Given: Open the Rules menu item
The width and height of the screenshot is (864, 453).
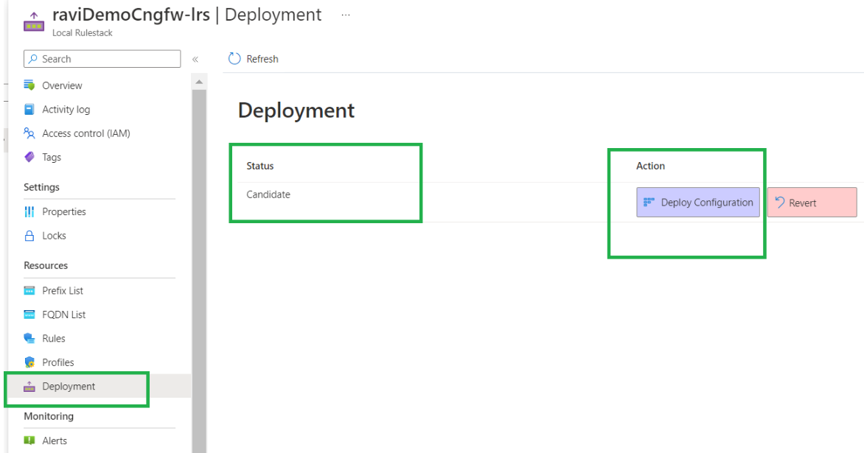Looking at the screenshot, I should (x=53, y=339).
